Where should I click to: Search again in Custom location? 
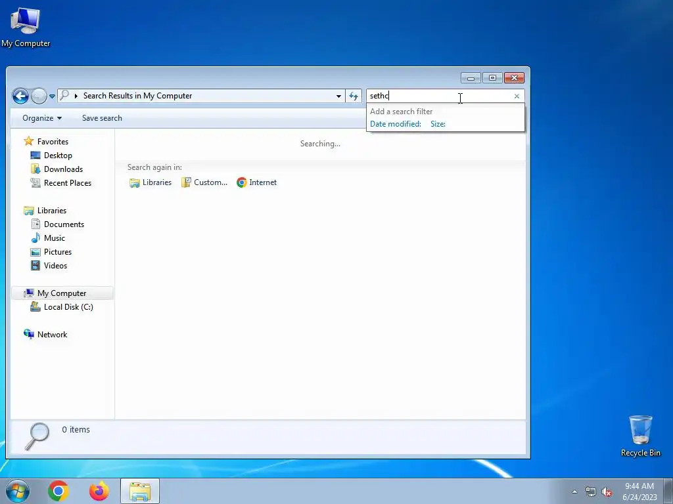(x=204, y=182)
